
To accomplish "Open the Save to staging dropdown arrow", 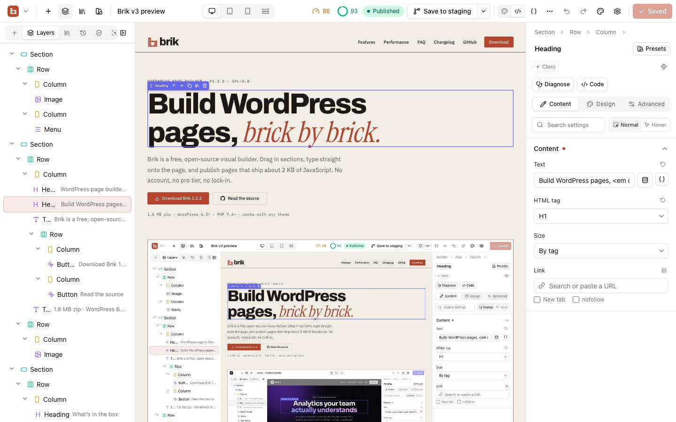I will (484, 11).
